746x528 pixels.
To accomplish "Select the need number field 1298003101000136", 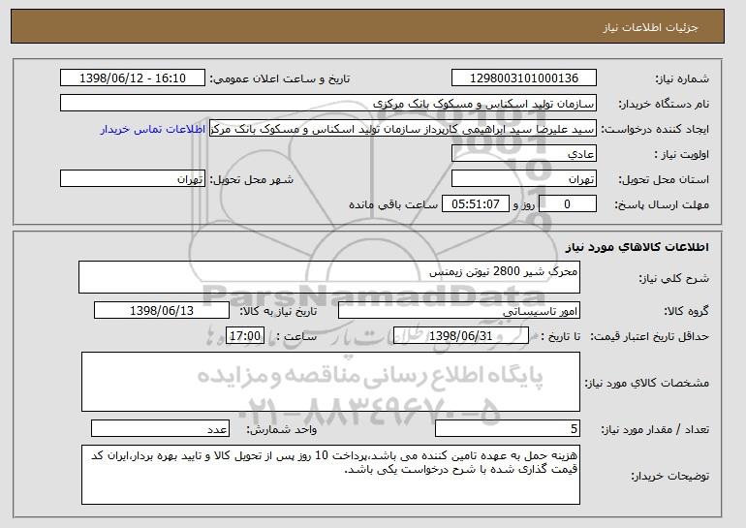I will (524, 78).
